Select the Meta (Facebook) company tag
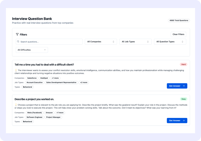The width and height of the screenshot is (201, 141). click(34, 113)
